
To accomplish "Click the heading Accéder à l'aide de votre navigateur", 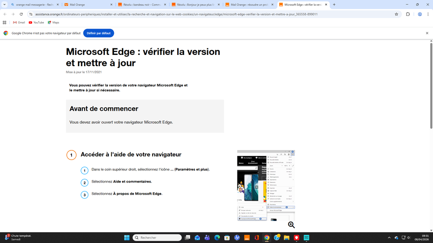I will coord(131,154).
